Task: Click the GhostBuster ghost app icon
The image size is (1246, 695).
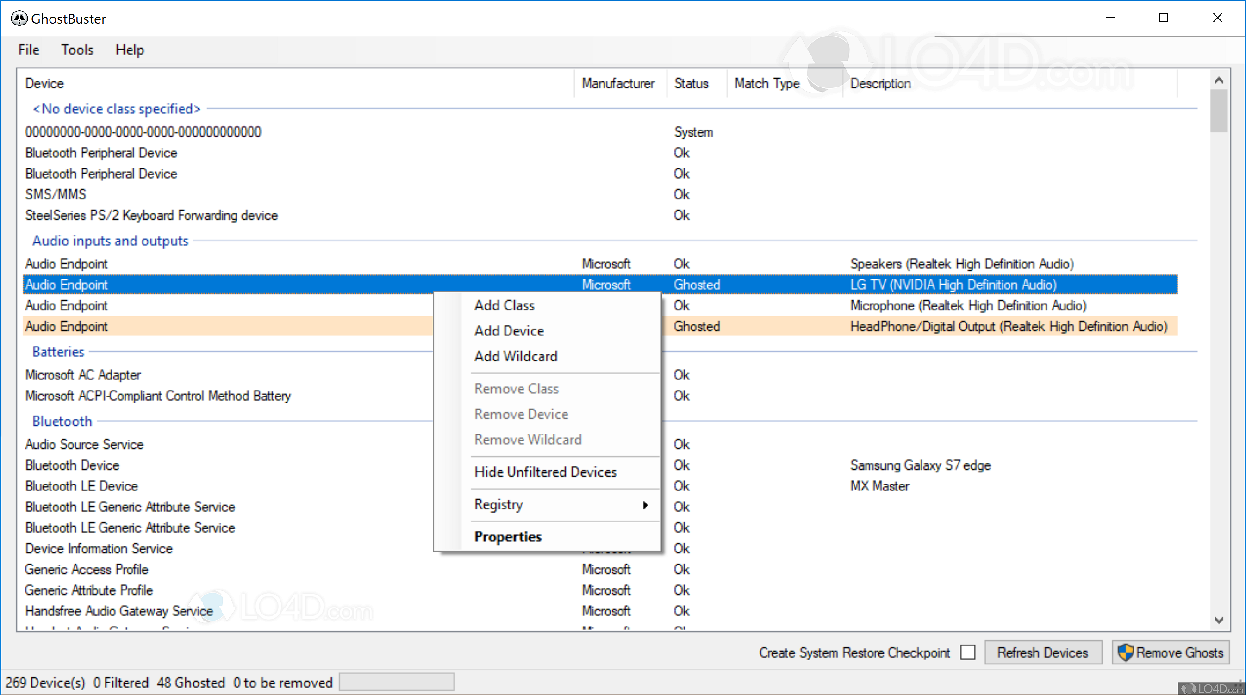Action: coord(19,19)
